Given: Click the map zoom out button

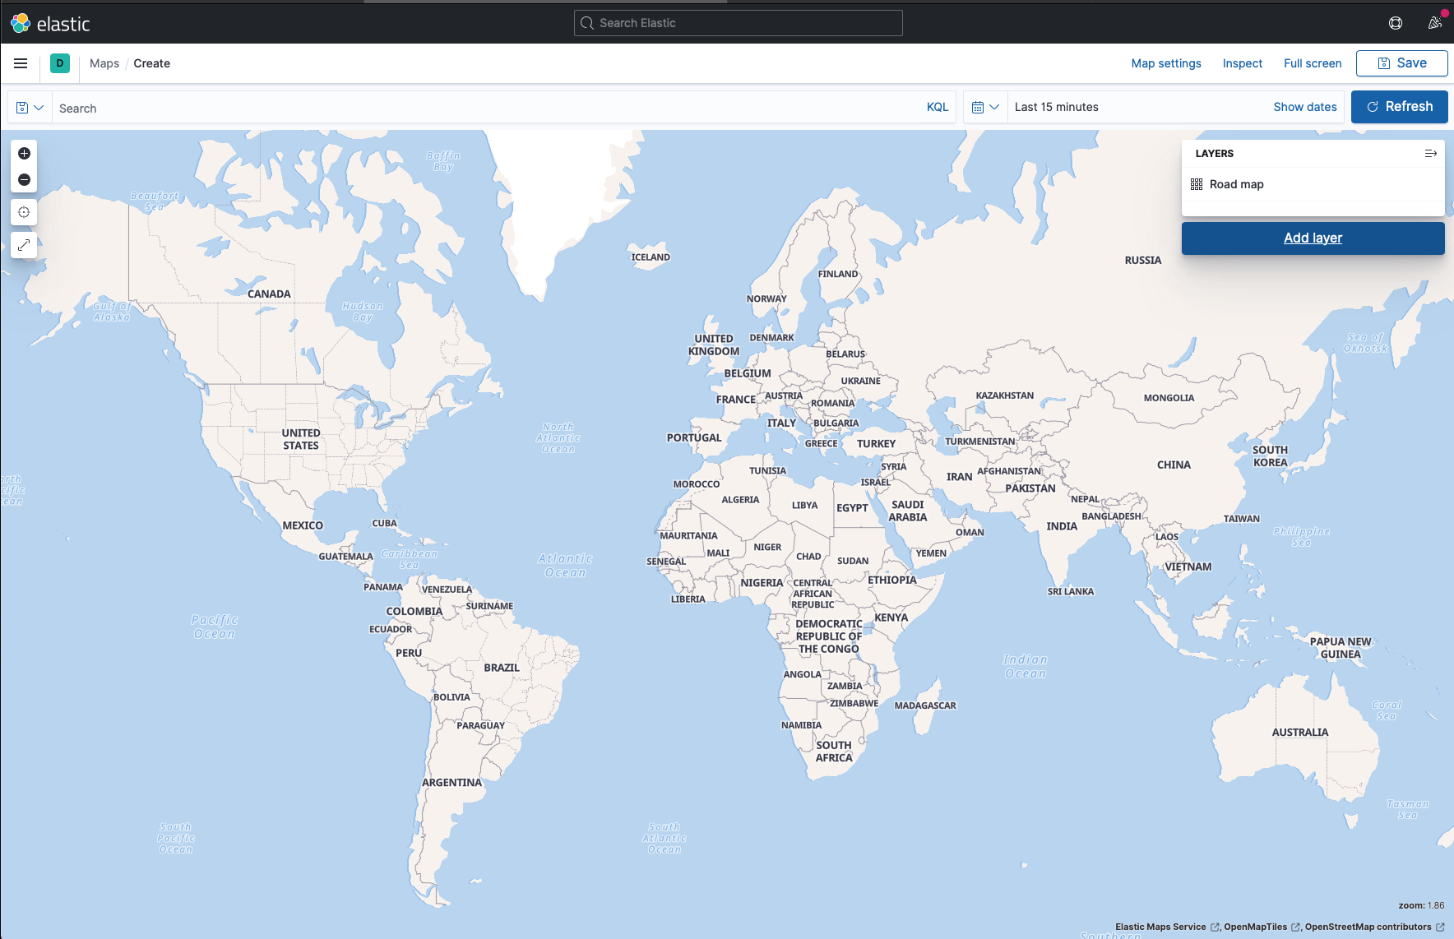Looking at the screenshot, I should tap(24, 180).
